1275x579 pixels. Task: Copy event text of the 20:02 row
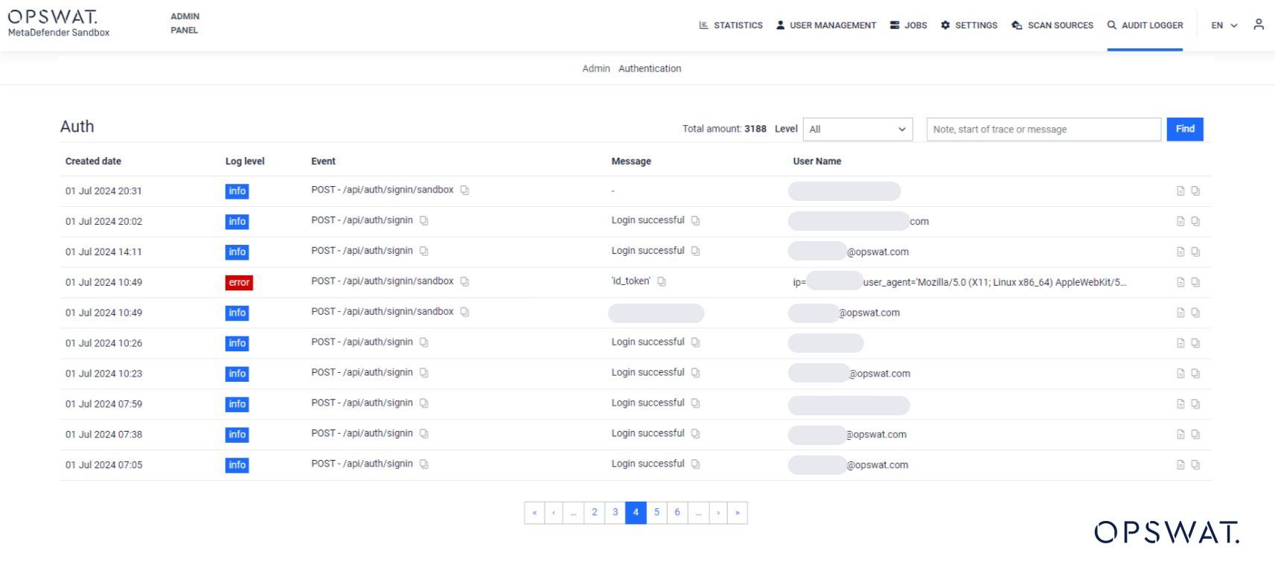point(424,221)
